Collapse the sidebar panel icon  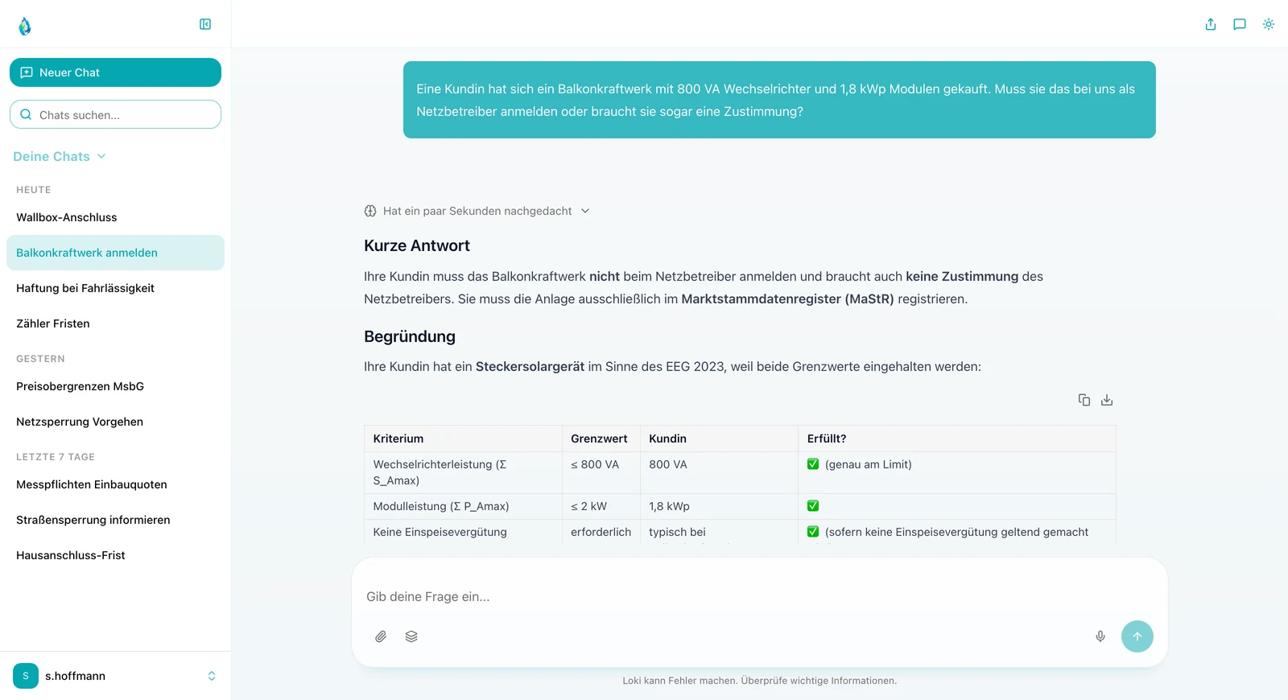click(x=205, y=24)
